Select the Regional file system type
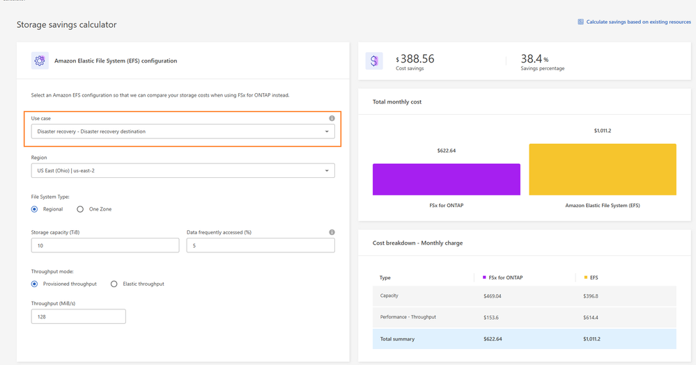This screenshot has width=696, height=365. 35,209
